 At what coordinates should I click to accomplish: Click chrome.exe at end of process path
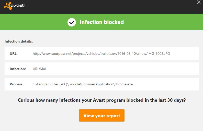[x=124, y=84]
